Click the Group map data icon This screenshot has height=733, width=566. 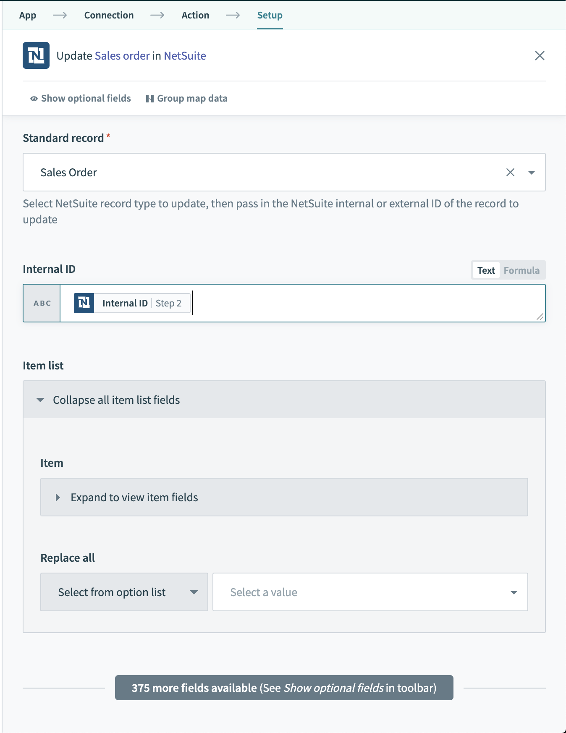coord(150,98)
